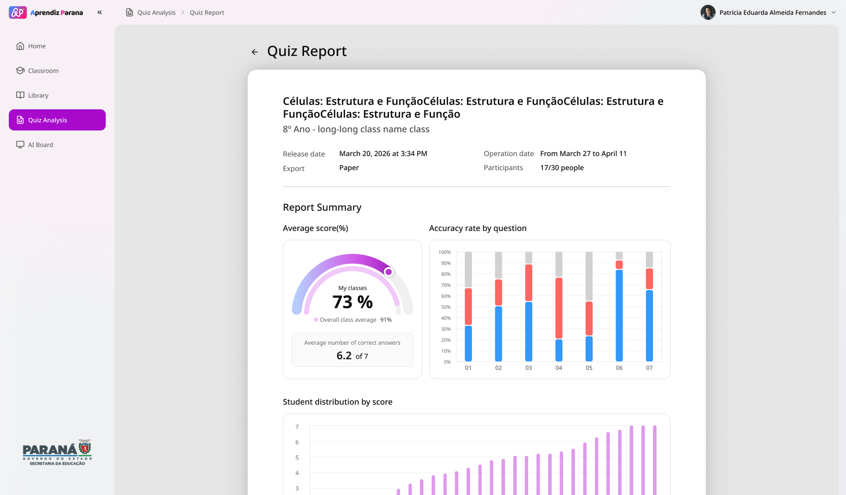846x495 pixels.
Task: Select the Classroom menu item
Action: 43,71
